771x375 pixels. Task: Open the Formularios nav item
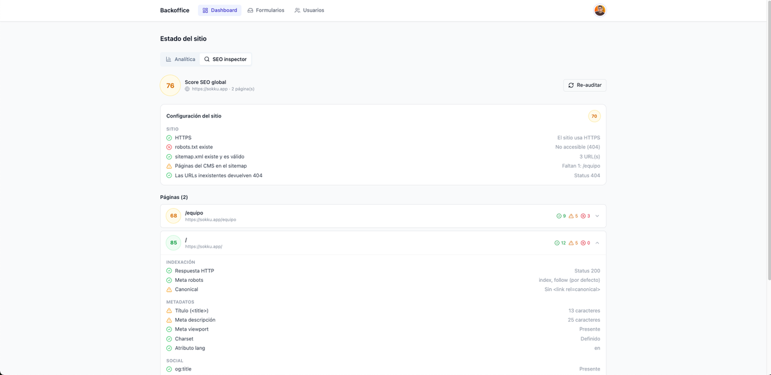pyautogui.click(x=266, y=10)
